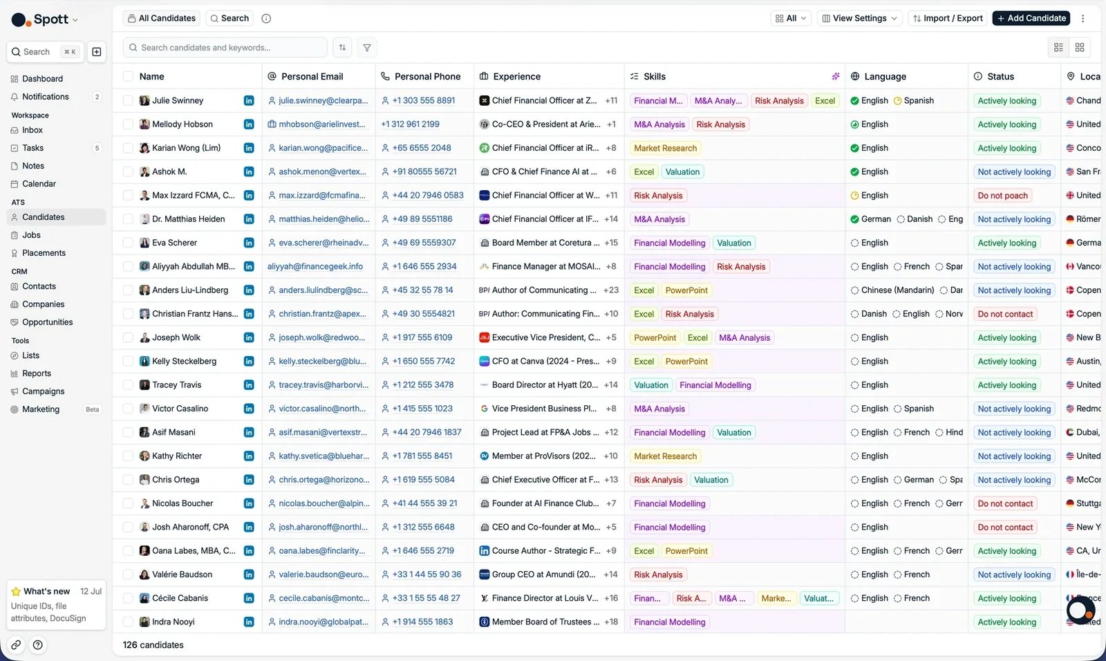Viewport: 1106px width, 661px height.
Task: Open Import / Export
Action: coord(948,19)
